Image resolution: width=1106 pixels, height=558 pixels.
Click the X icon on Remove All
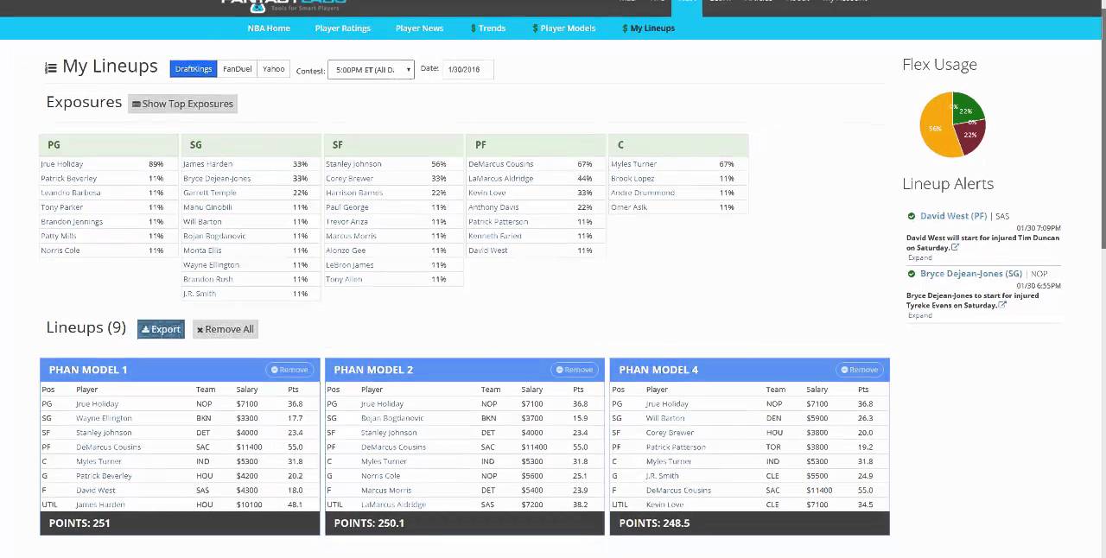coord(200,329)
